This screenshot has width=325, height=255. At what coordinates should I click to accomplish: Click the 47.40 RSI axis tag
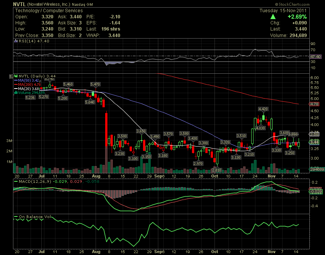[315, 56]
